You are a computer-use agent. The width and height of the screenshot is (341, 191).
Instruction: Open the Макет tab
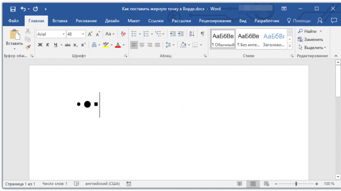tap(133, 20)
